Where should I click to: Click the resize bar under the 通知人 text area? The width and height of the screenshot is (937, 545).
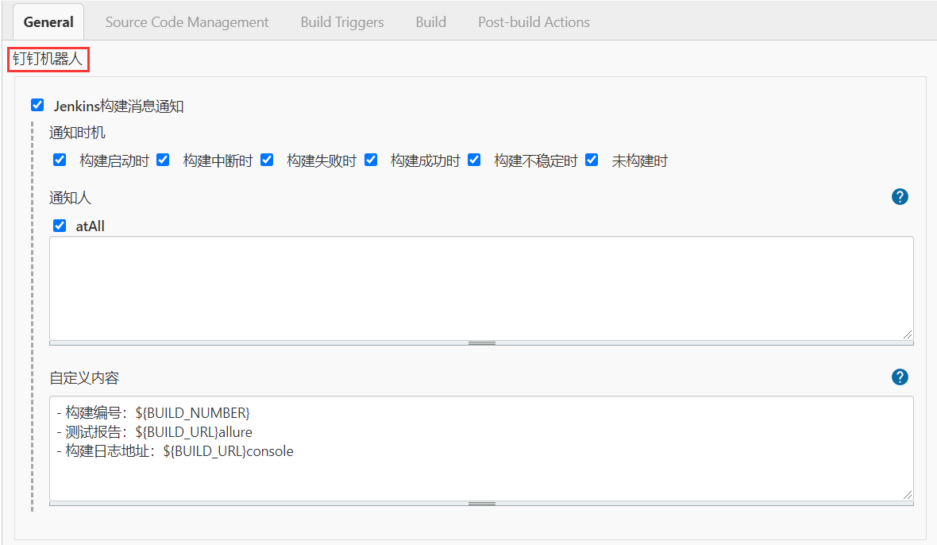(481, 343)
